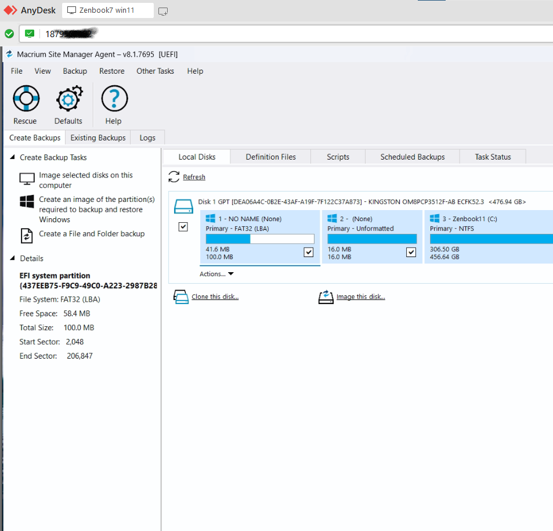The height and width of the screenshot is (531, 553).
Task: Click the Start Sector 2,048 value
Action: click(x=75, y=342)
